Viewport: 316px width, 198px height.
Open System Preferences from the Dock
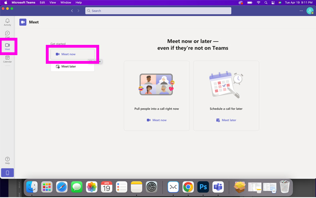151,187
